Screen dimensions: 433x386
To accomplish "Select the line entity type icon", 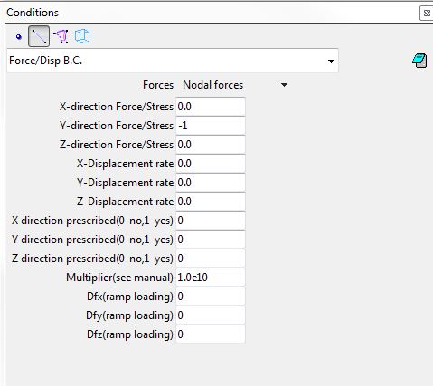I will coord(39,36).
